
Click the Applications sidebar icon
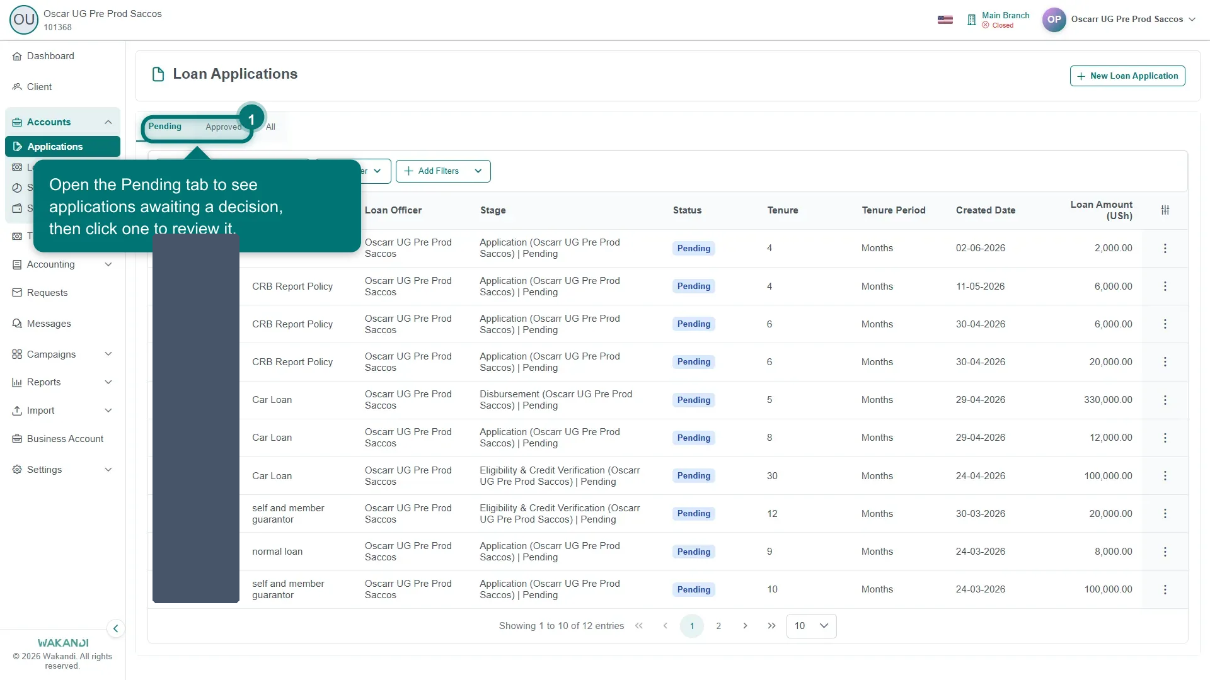coord(18,147)
